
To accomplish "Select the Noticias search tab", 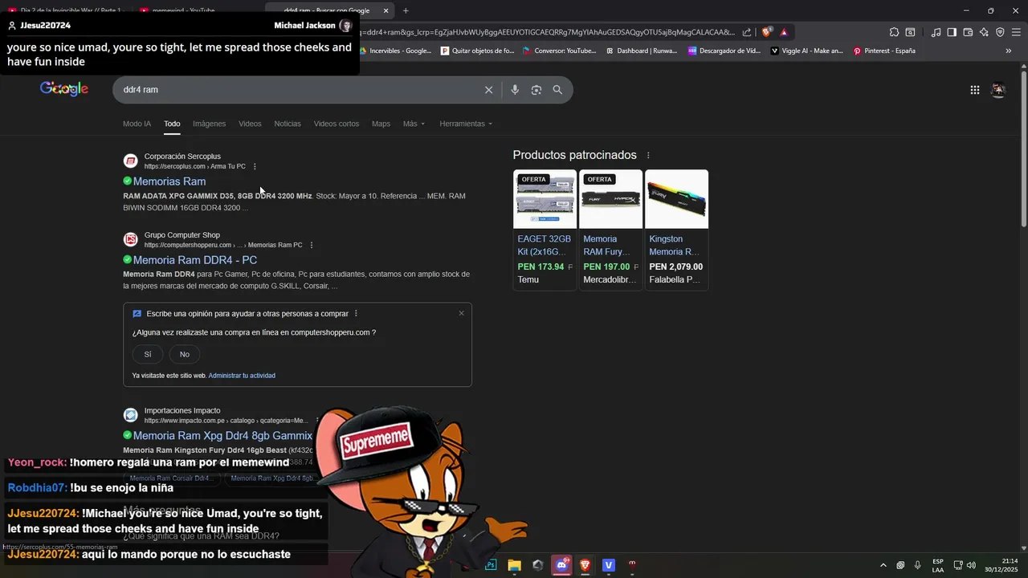I will coord(288,124).
